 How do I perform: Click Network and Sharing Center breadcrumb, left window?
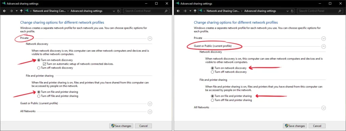point(49,11)
